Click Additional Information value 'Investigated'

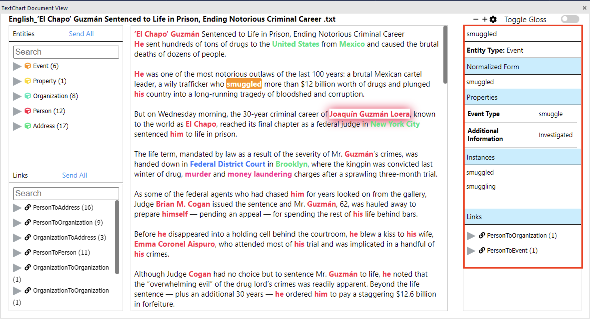tap(555, 135)
